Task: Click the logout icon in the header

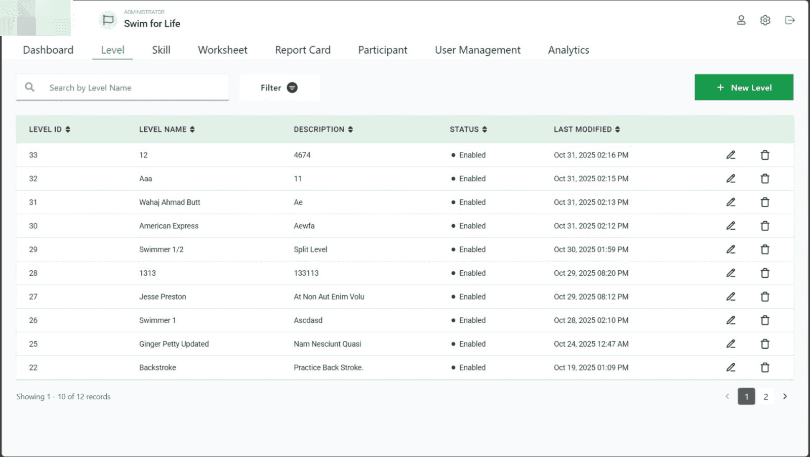Action: coord(789,20)
